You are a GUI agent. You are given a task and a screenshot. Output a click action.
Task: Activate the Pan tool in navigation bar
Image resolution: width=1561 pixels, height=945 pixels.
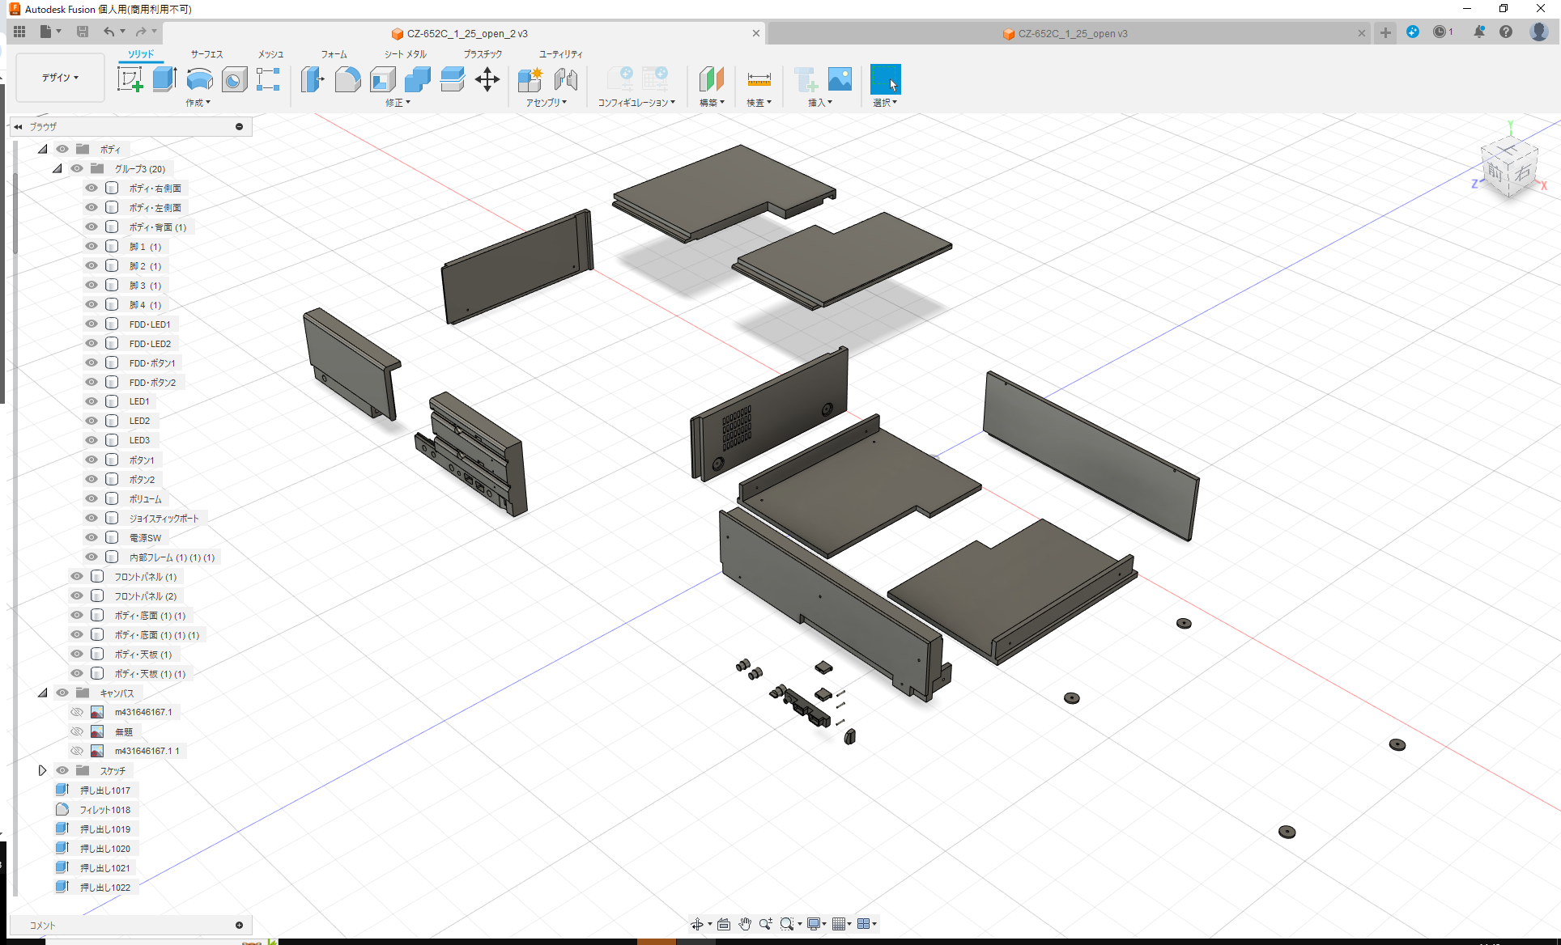(x=744, y=923)
